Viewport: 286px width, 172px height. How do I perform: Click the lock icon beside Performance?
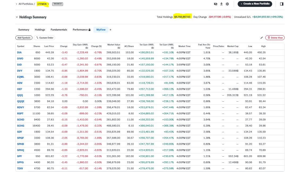[89, 30]
